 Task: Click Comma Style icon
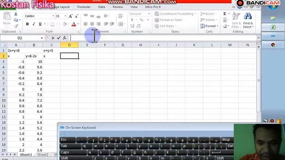click(x=148, y=20)
